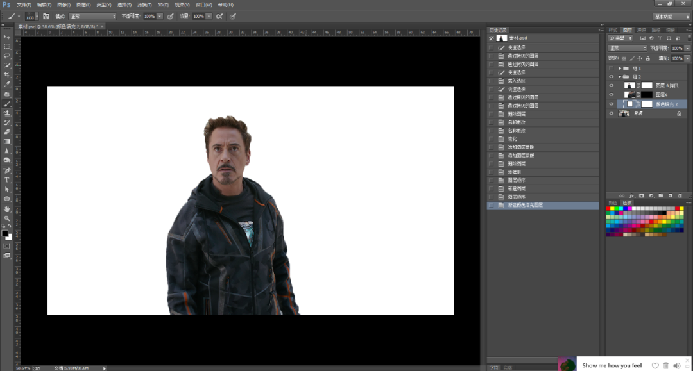This screenshot has height=371, width=693.
Task: Select the Pen tool
Action: coord(6,170)
